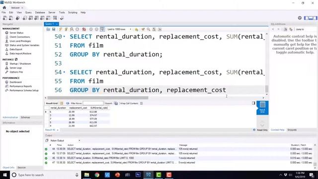Open Performance Reports
This screenshot has height=179, width=318.
[21, 86]
